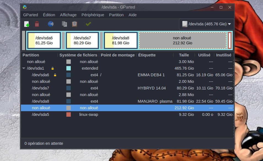Select /dev/sda6 block in disk map
The width and height of the screenshot is (263, 161).
tap(44, 40)
